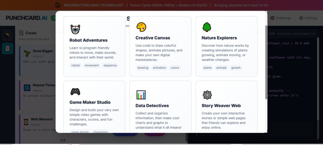The image size is (323, 145).
Task: Select the Nature Explorers title
Action: (219, 38)
